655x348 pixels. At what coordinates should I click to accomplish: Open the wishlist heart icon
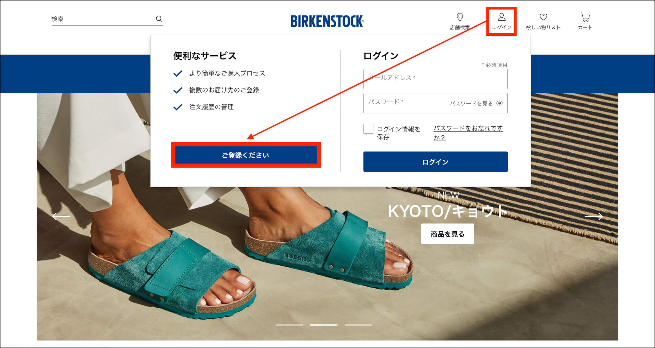coord(543,17)
